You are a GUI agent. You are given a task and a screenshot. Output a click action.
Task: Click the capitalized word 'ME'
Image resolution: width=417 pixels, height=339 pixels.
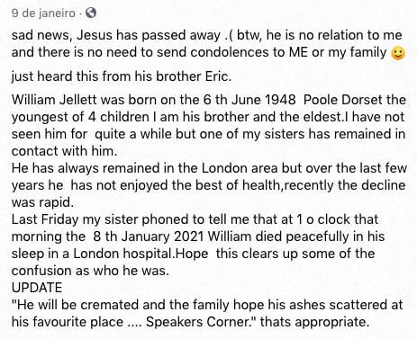coord(298,52)
